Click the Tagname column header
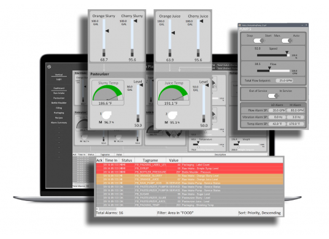Image resolution: width=329 pixels, height=239 pixels. 150,160
